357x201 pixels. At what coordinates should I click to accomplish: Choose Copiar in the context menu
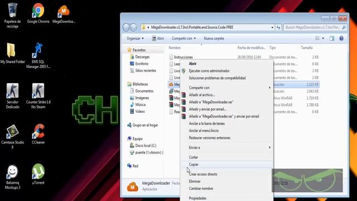228,164
